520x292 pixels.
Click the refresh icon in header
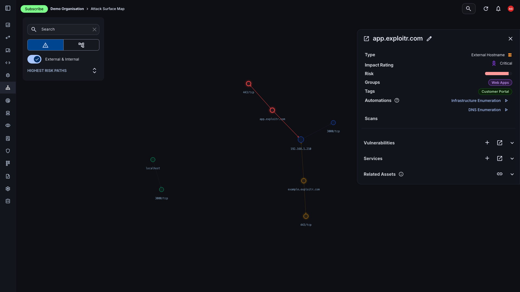pos(486,9)
